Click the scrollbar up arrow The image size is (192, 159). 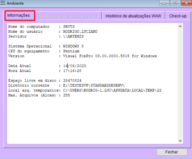180,26
